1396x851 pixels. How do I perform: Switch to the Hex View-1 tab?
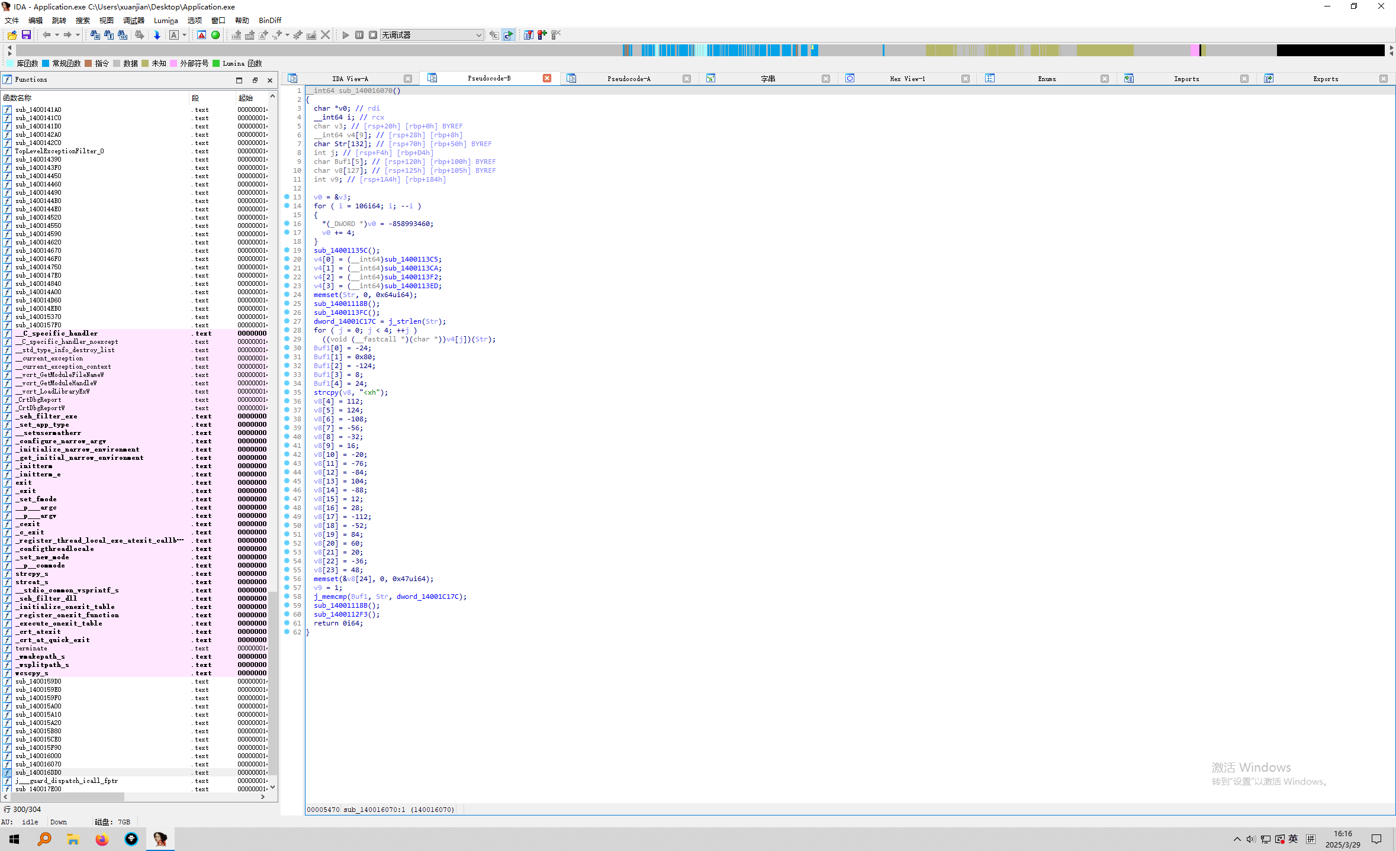click(907, 79)
